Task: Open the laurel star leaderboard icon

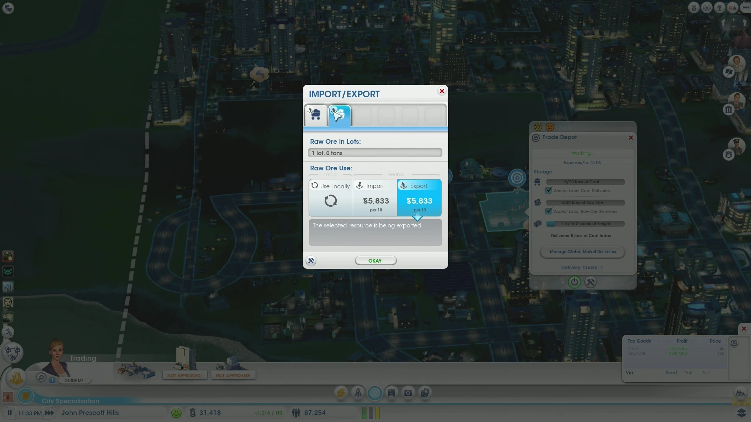Action: (x=707, y=7)
